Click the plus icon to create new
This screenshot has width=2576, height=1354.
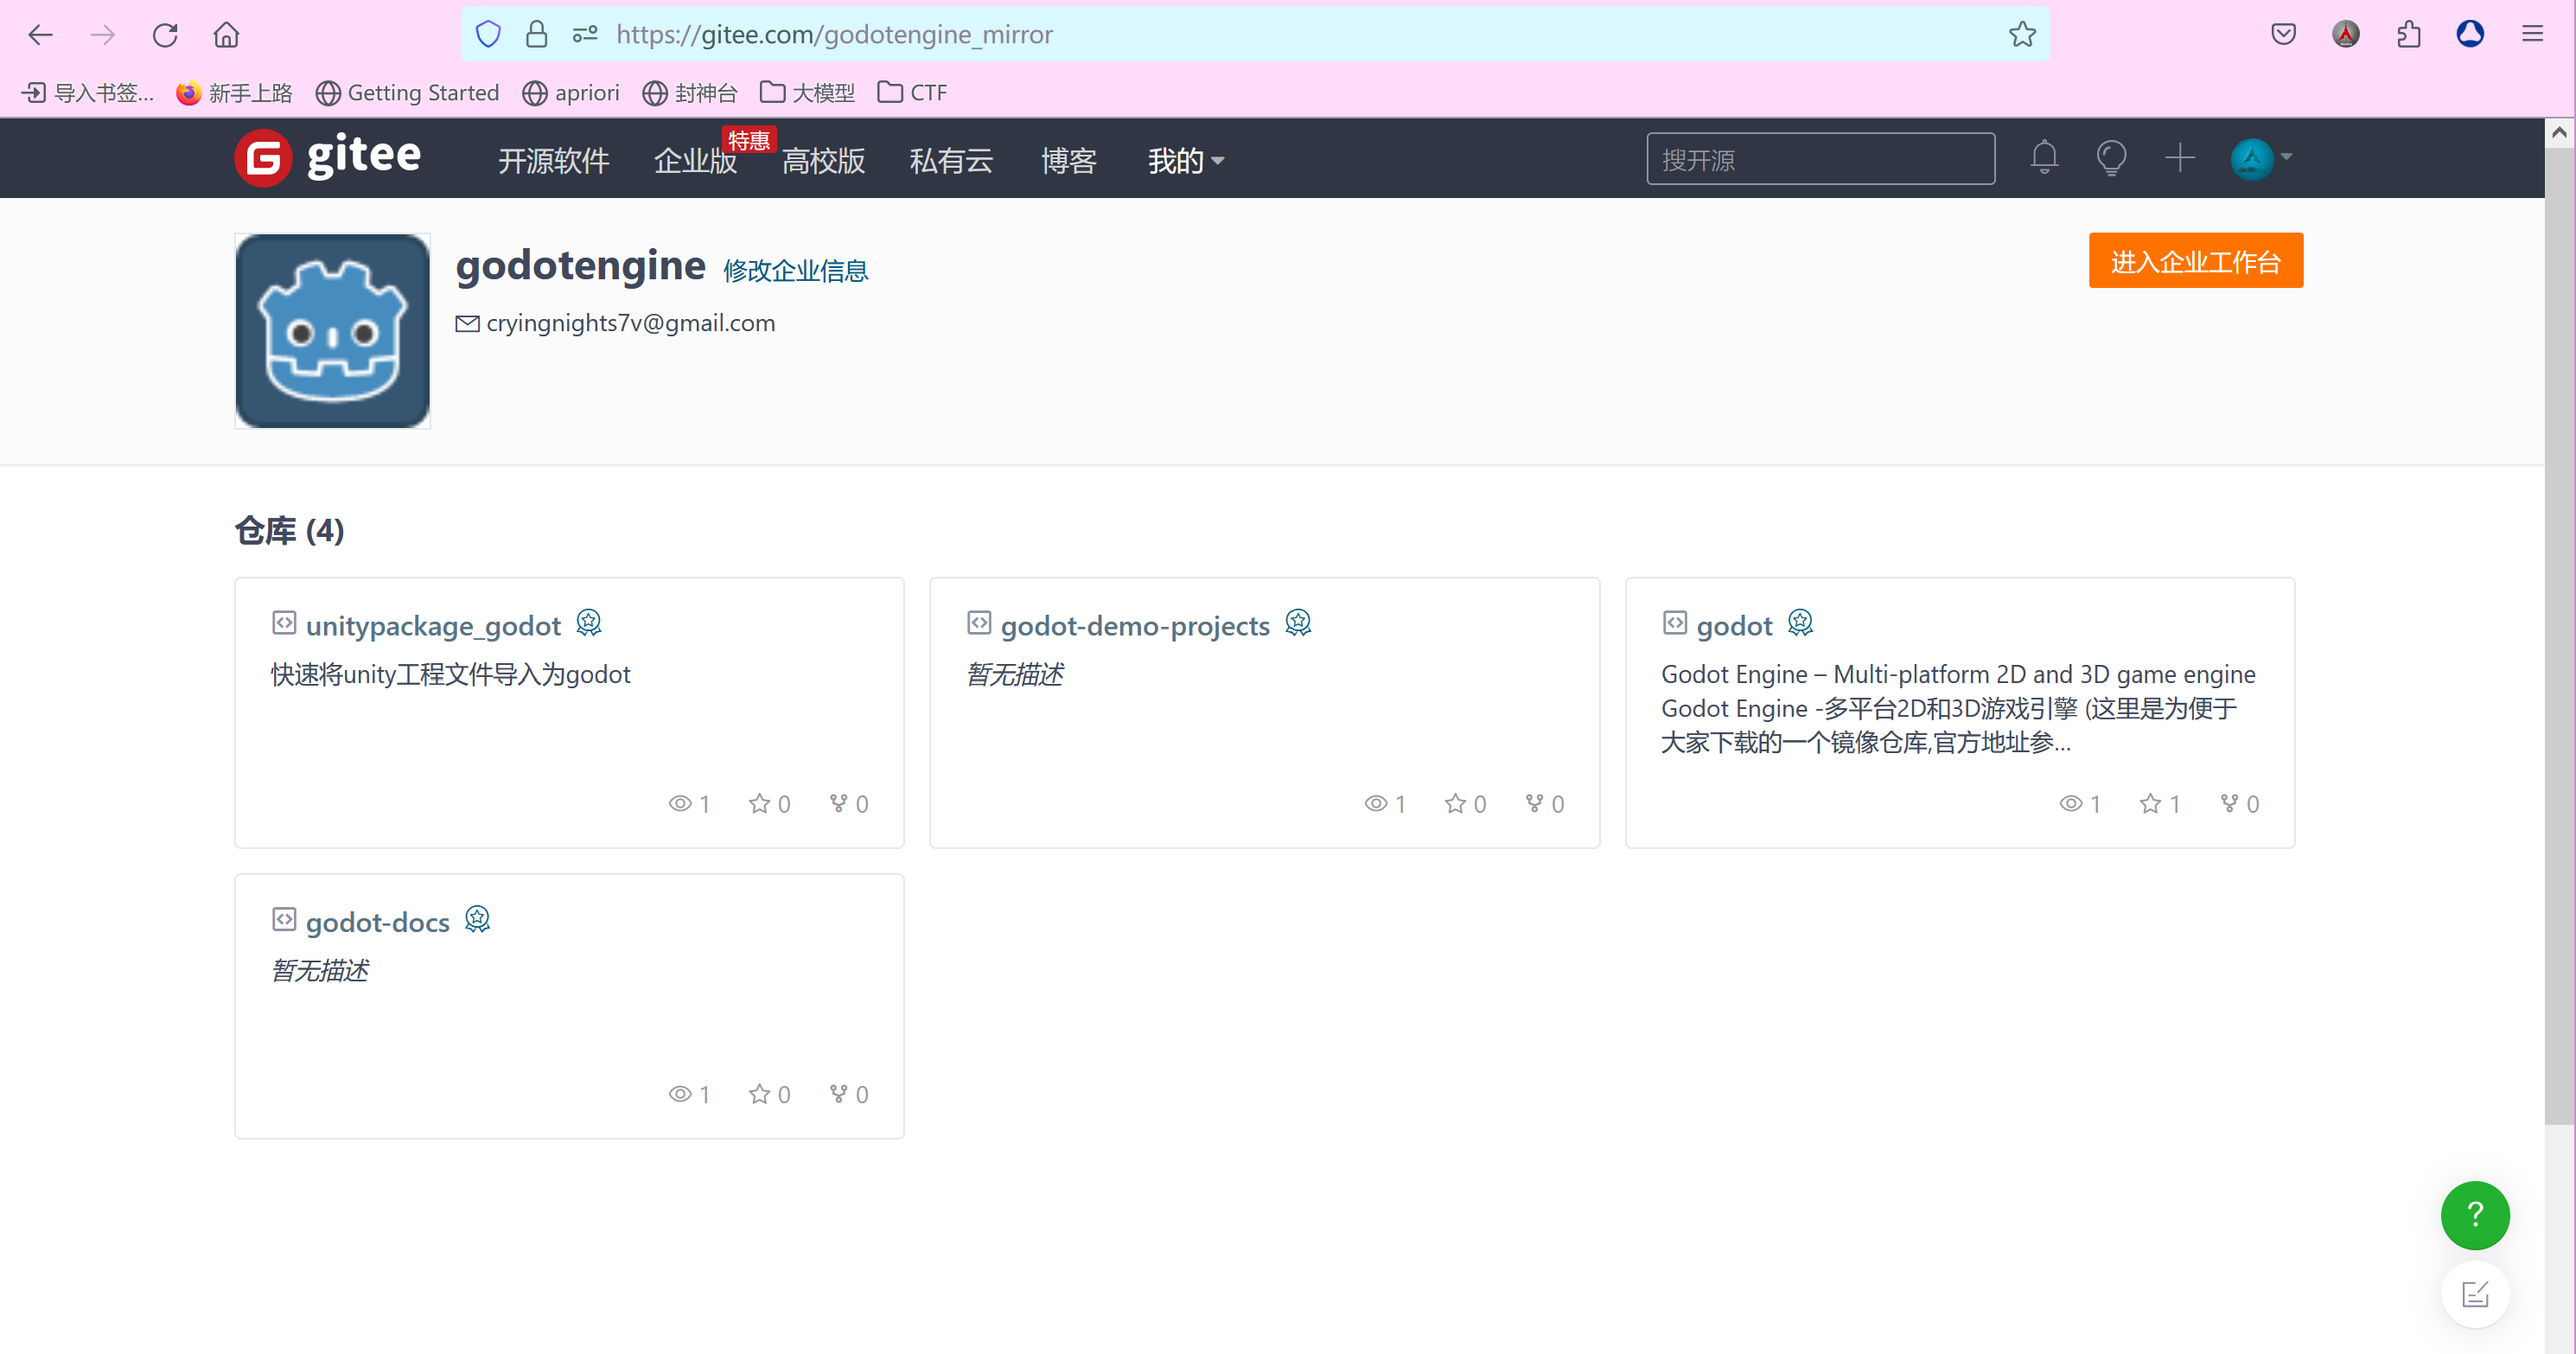pyautogui.click(x=2179, y=158)
